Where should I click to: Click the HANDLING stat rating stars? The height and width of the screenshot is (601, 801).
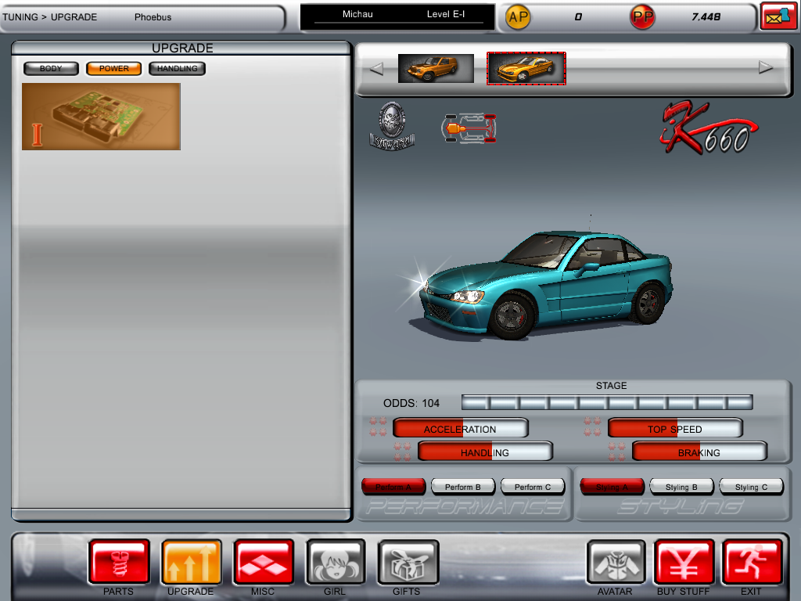403,452
